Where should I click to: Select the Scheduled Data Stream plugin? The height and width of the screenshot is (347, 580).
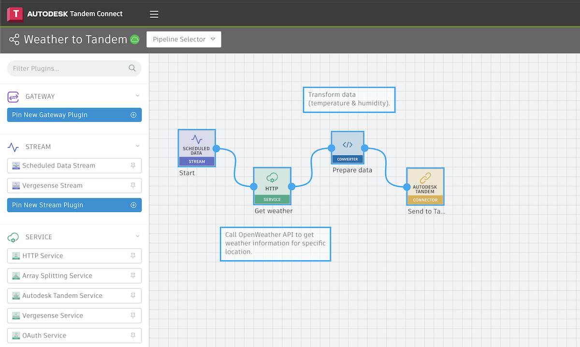[x=74, y=166]
